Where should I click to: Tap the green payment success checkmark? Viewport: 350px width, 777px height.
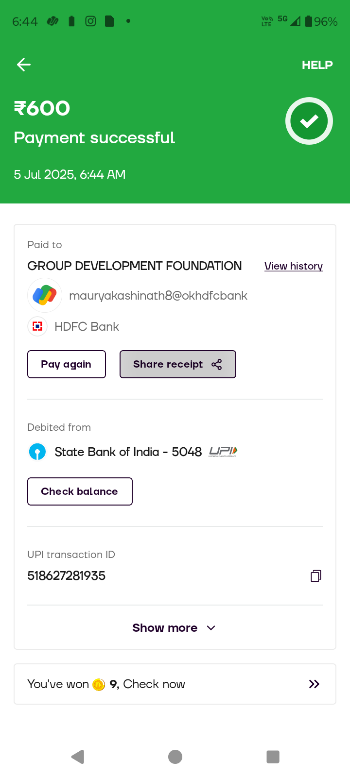click(x=309, y=121)
